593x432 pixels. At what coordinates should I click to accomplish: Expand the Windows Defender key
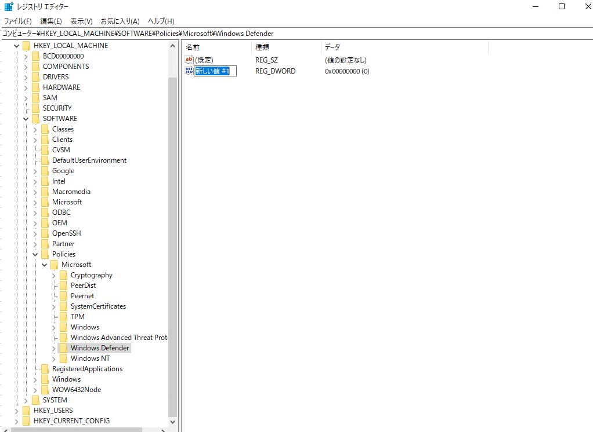click(54, 348)
